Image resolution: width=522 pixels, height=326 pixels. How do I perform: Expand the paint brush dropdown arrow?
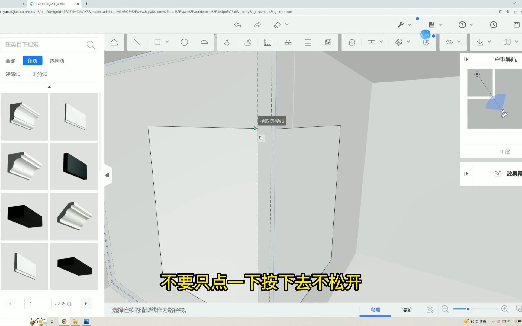(408, 42)
